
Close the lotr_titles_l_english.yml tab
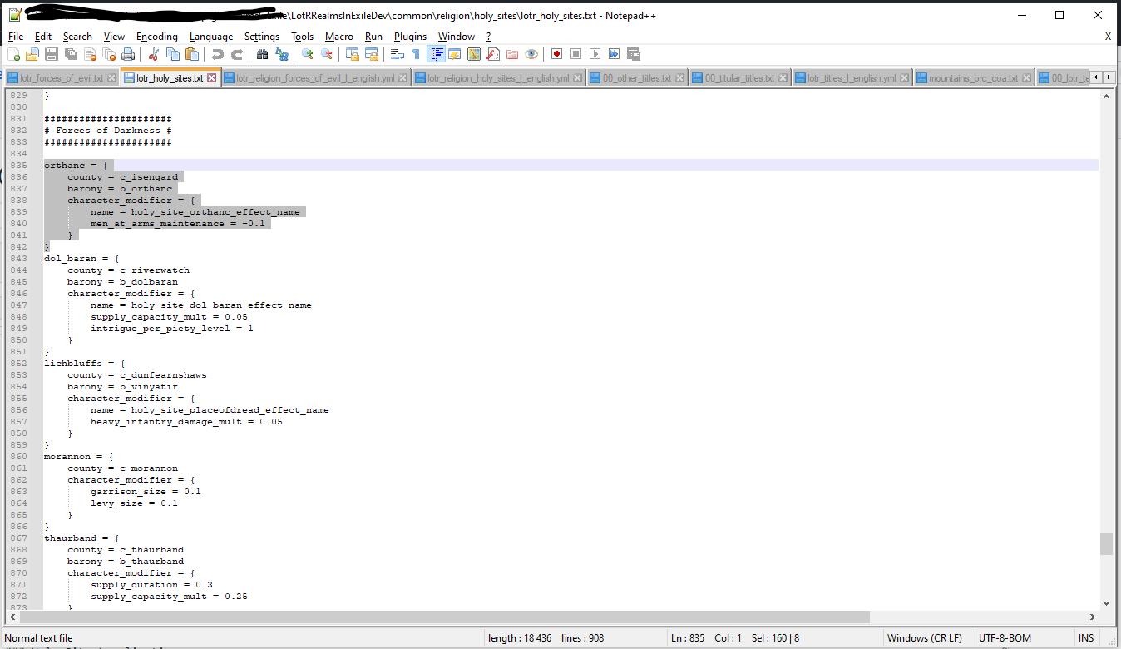click(905, 78)
